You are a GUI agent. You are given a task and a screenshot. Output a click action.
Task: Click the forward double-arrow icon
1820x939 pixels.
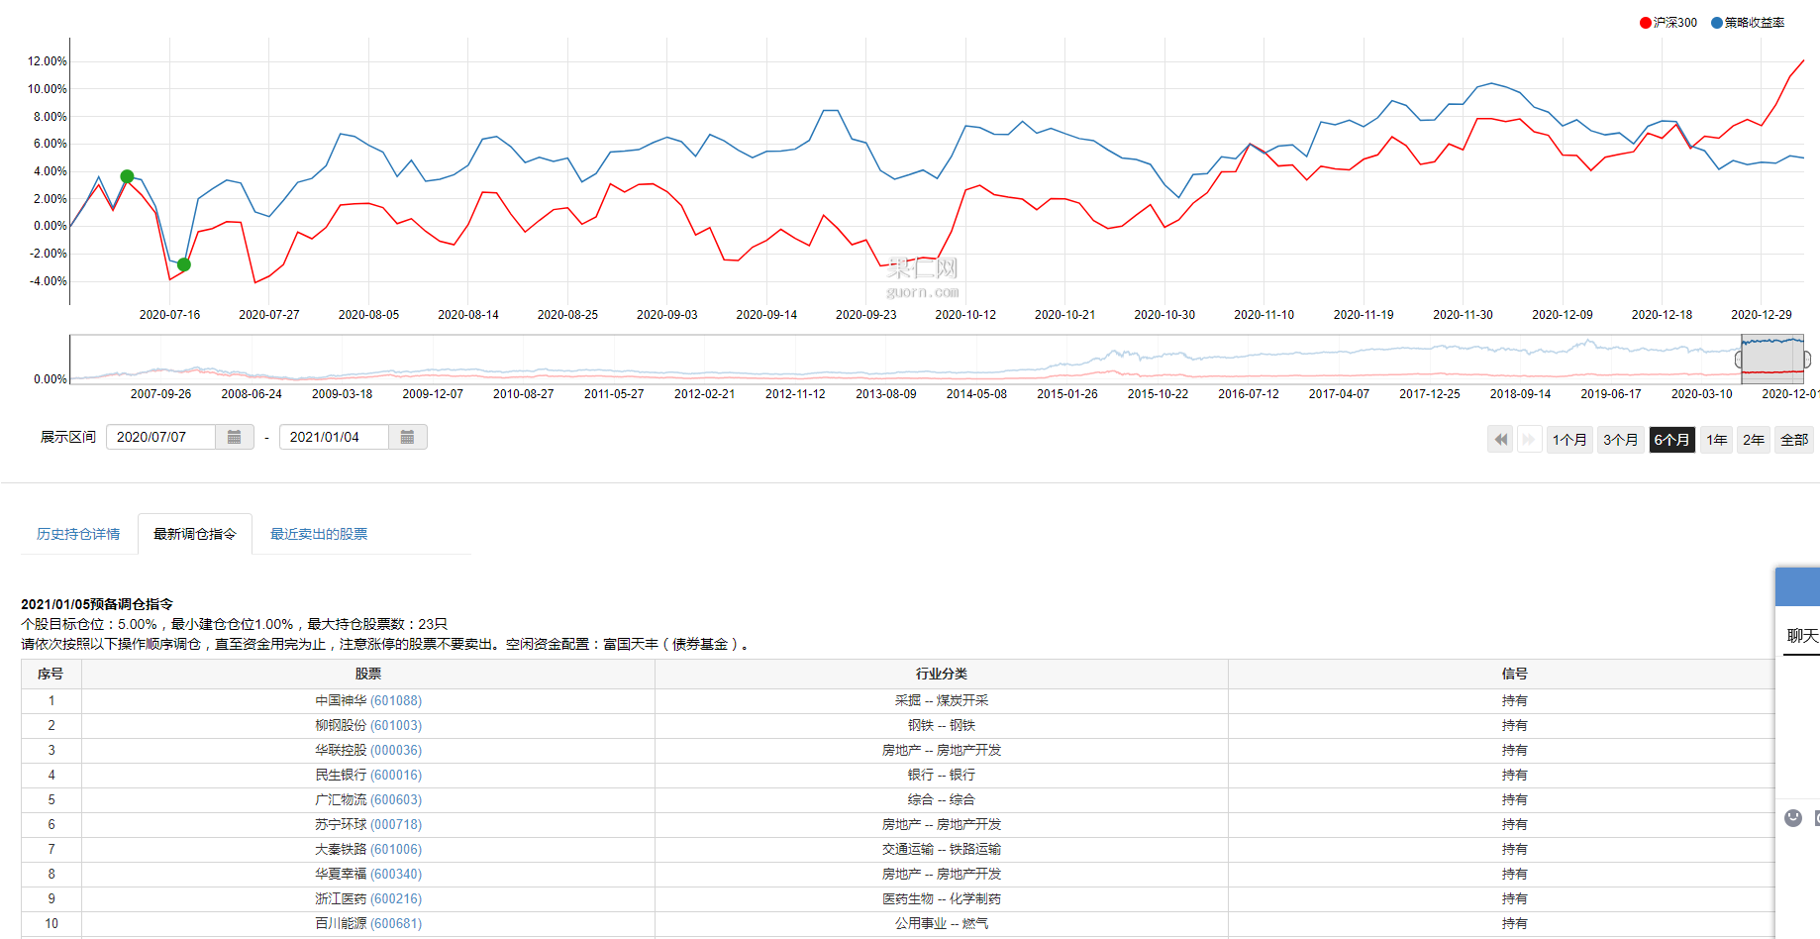click(1530, 439)
